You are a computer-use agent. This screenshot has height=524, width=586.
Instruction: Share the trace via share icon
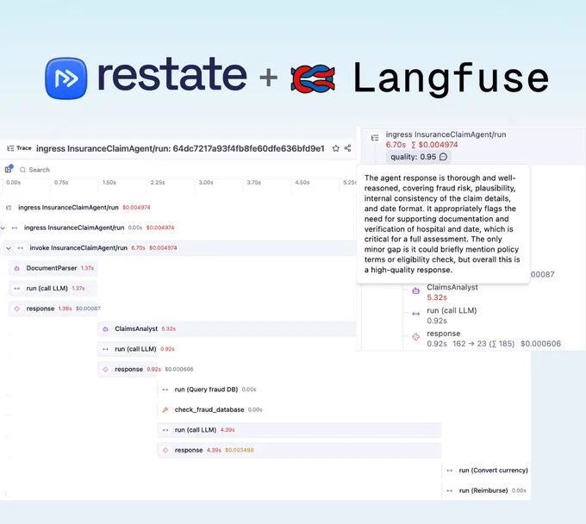point(347,148)
